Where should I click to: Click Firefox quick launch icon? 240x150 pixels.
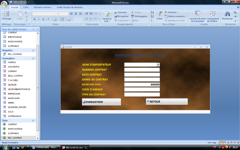(x=22, y=147)
